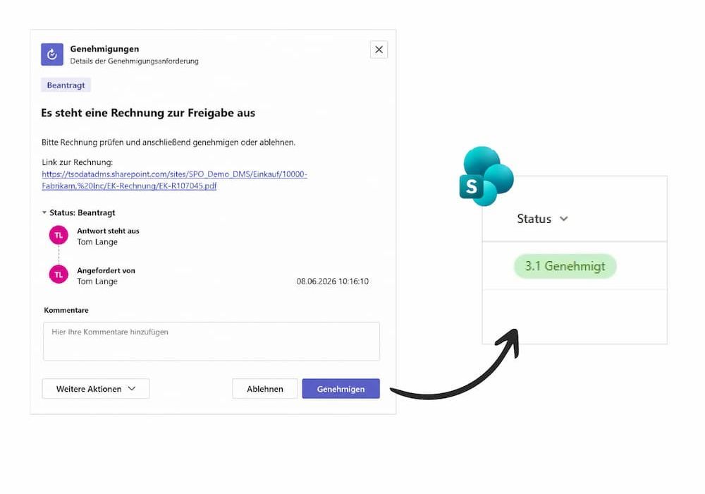Reject the invoice with Ablehnen
The height and width of the screenshot is (494, 705).
[265, 389]
